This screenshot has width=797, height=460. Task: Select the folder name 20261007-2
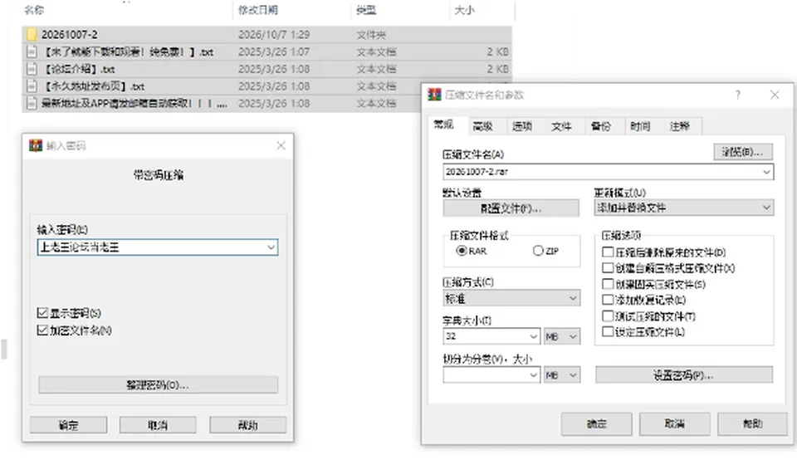tap(70, 35)
